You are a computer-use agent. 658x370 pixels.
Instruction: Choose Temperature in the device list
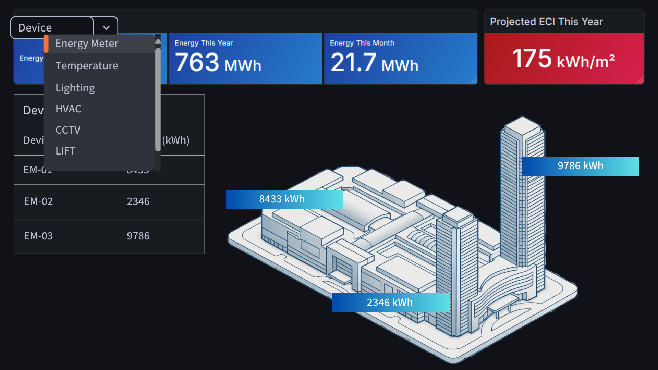87,66
